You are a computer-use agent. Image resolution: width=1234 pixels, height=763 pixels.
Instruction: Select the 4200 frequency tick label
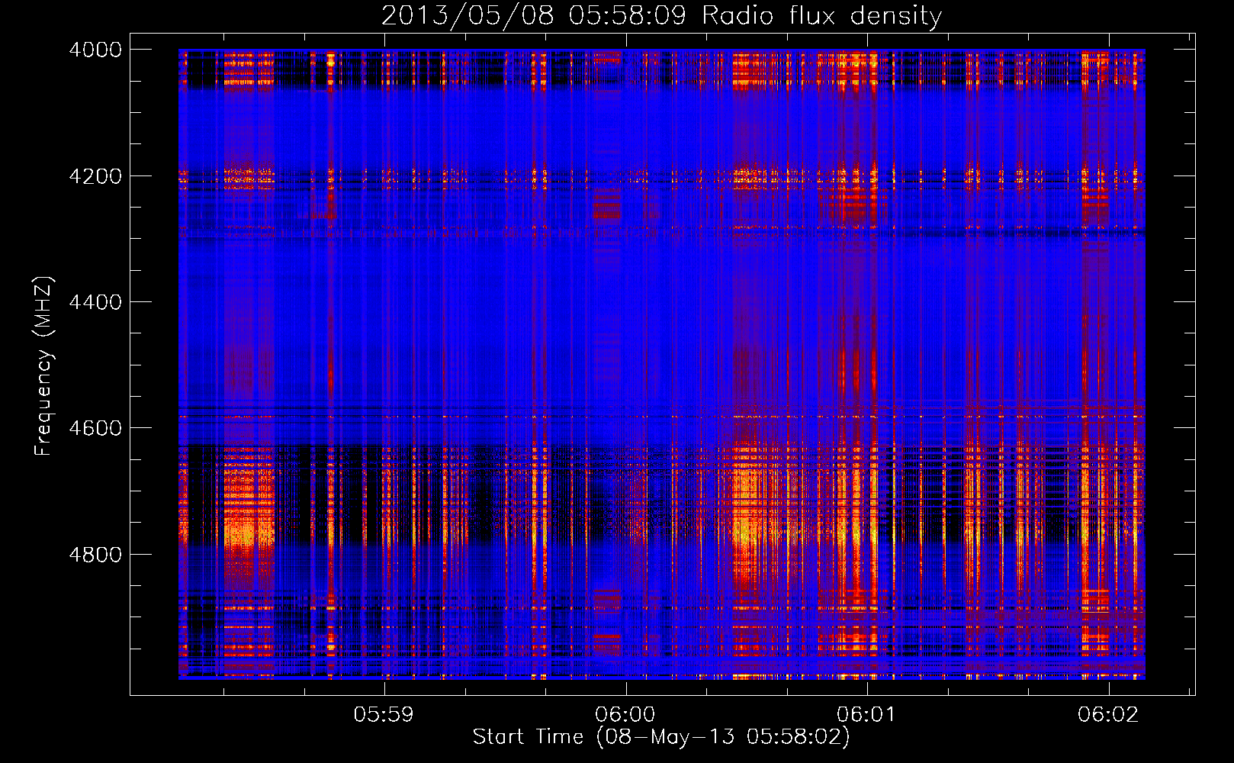[95, 176]
